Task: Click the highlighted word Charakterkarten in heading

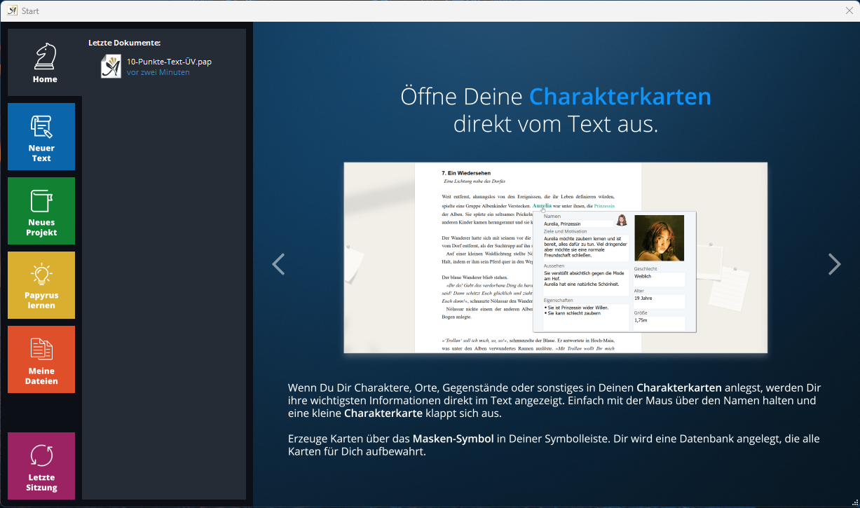Action: point(620,96)
